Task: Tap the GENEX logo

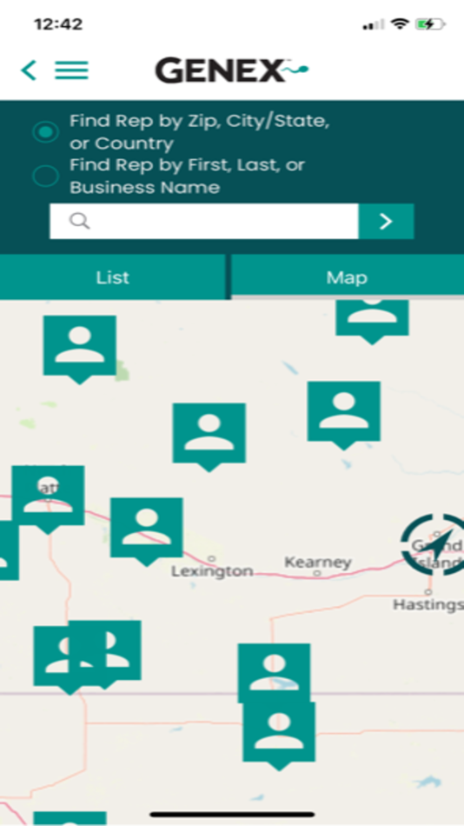Action: (231, 70)
